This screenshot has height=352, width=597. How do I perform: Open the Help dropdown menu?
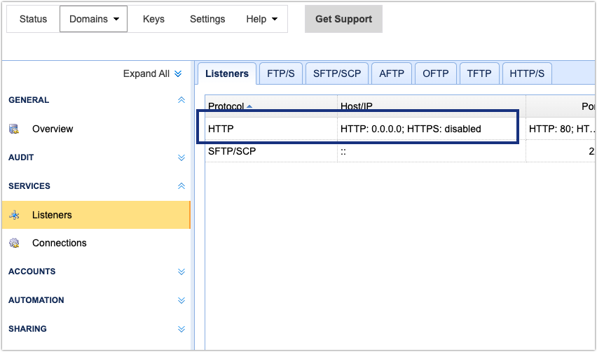[261, 19]
